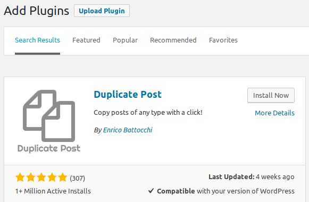This screenshot has width=309, height=202.
Task: Open the Favorites tab
Action: tap(223, 40)
